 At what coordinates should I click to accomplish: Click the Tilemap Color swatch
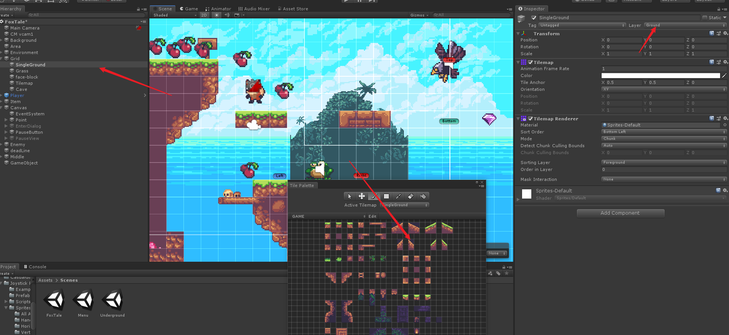click(x=661, y=76)
